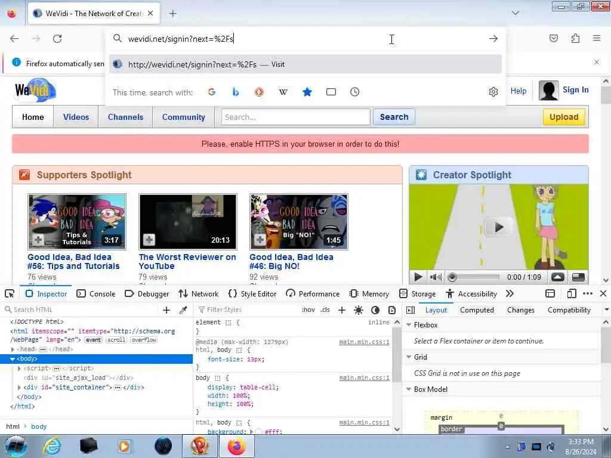
Task: Switch to Changes sidebar tab
Action: [520, 310]
